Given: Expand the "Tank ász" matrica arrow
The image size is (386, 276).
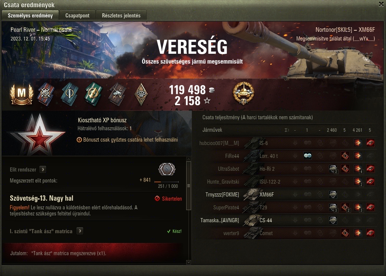Looking at the screenshot, I should tap(80, 231).
